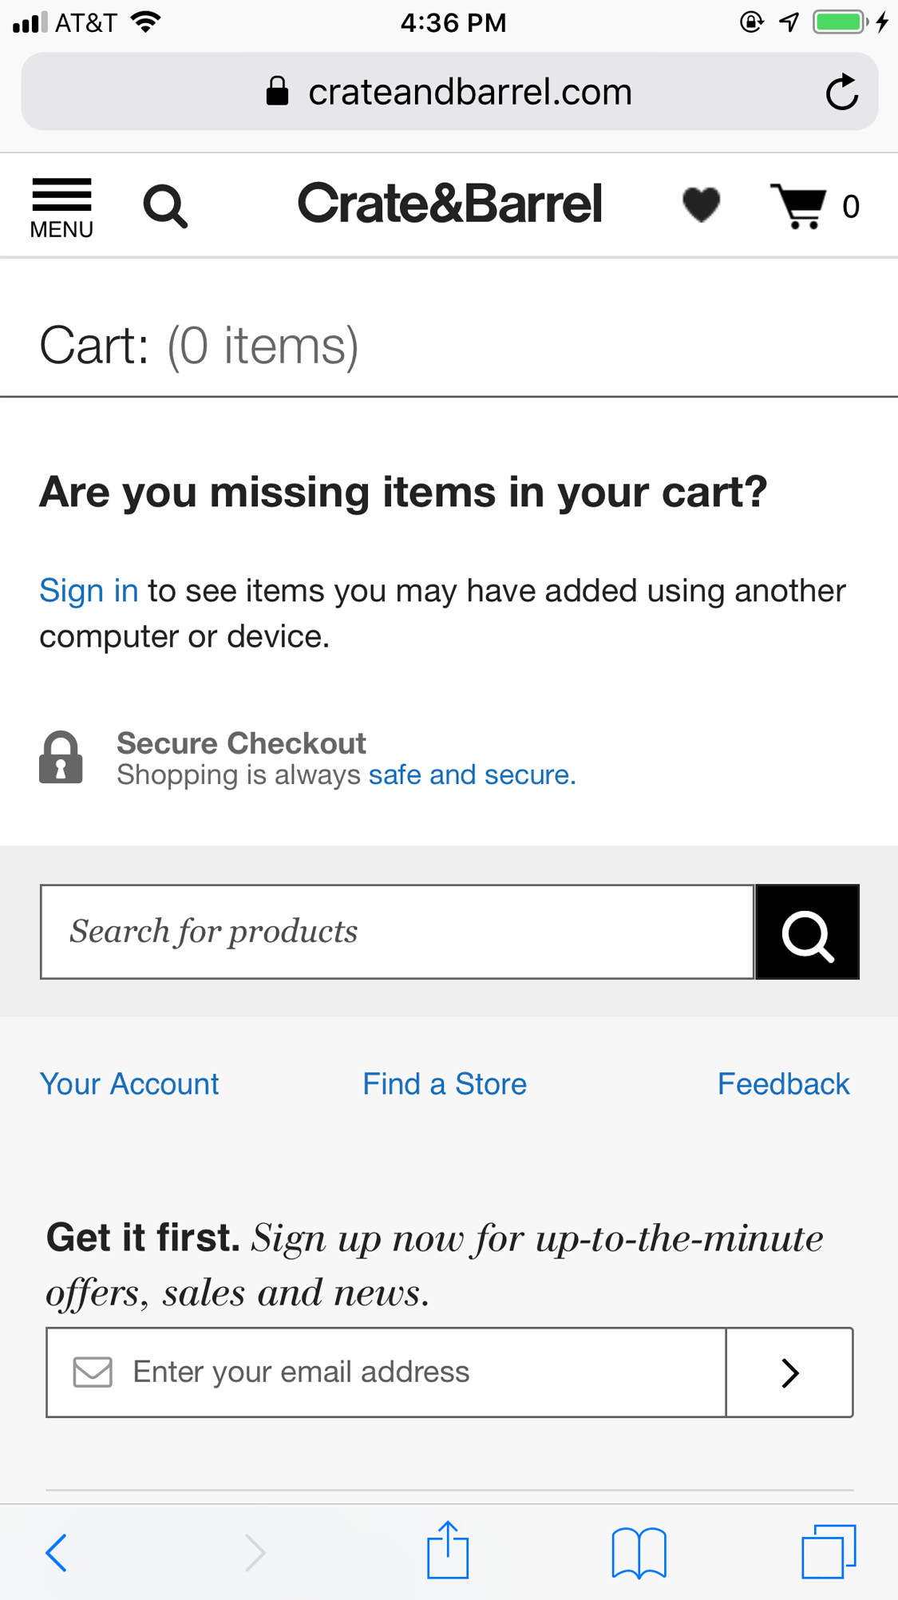Click the Sign in link
The width and height of the screenshot is (898, 1600).
[89, 591]
